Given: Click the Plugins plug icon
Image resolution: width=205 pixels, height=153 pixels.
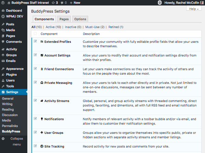Looking at the screenshot, I should click(3, 75).
